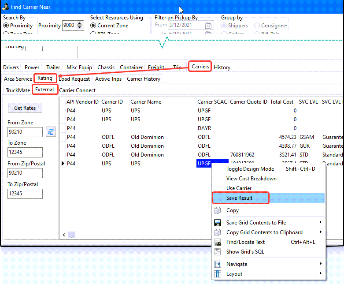
Task: Open the From date calendar picker
Action: click(x=208, y=25)
